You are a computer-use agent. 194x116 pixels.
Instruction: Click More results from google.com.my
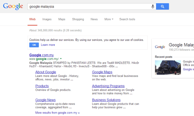pyautogui.click(x=57, y=113)
